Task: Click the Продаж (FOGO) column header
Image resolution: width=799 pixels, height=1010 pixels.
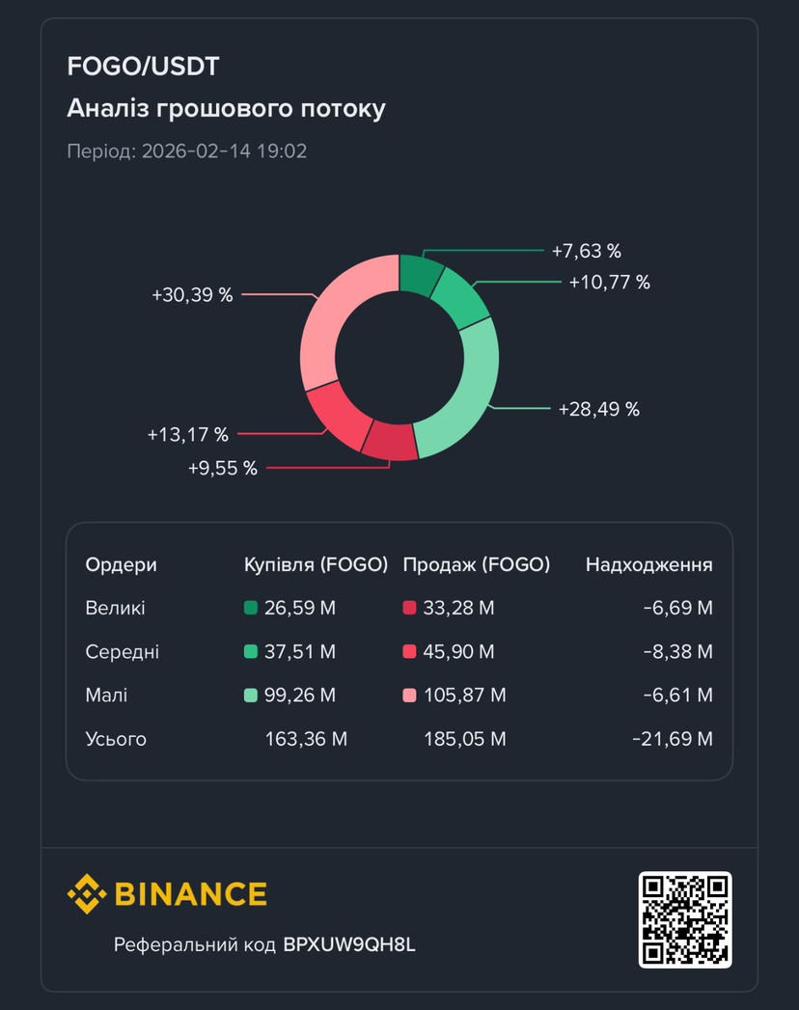Action: [477, 564]
